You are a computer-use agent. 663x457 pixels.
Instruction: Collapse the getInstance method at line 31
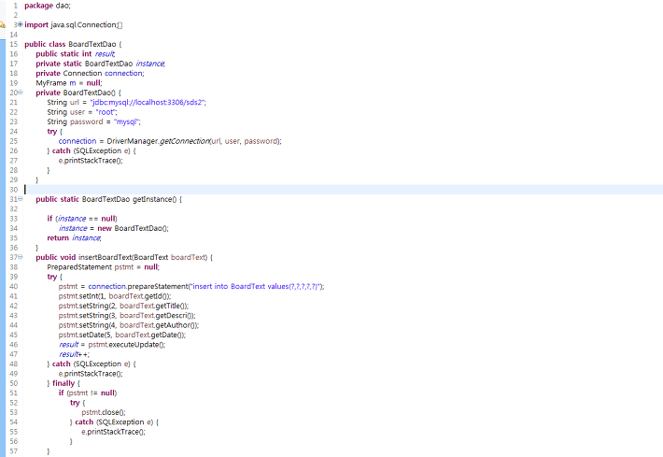click(x=20, y=199)
